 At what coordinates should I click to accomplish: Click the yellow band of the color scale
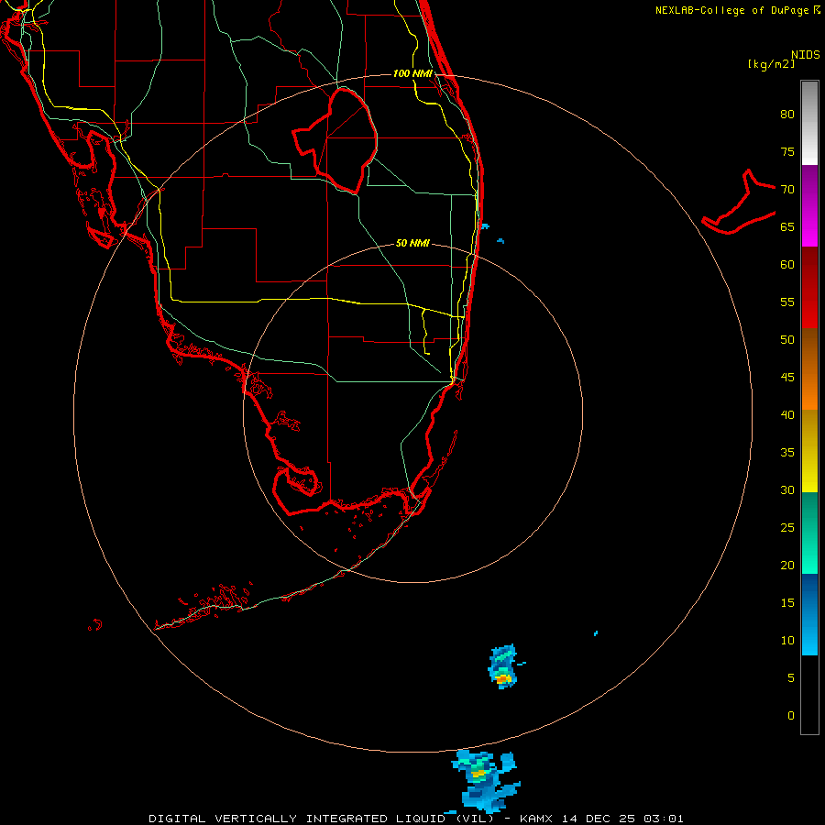[x=809, y=451]
